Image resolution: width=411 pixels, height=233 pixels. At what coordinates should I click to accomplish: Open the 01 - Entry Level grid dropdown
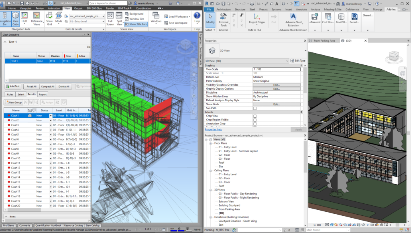103,22
